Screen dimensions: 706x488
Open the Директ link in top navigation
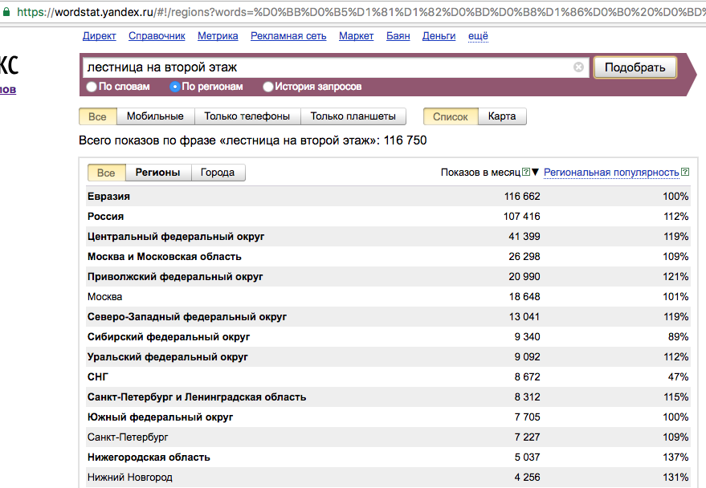(x=100, y=36)
